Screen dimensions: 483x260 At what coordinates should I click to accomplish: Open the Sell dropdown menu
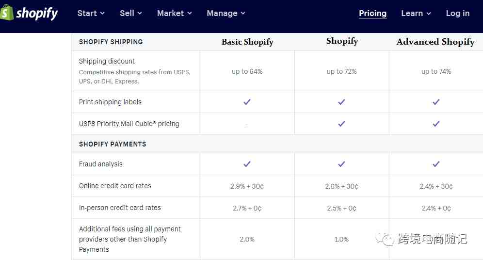click(131, 13)
